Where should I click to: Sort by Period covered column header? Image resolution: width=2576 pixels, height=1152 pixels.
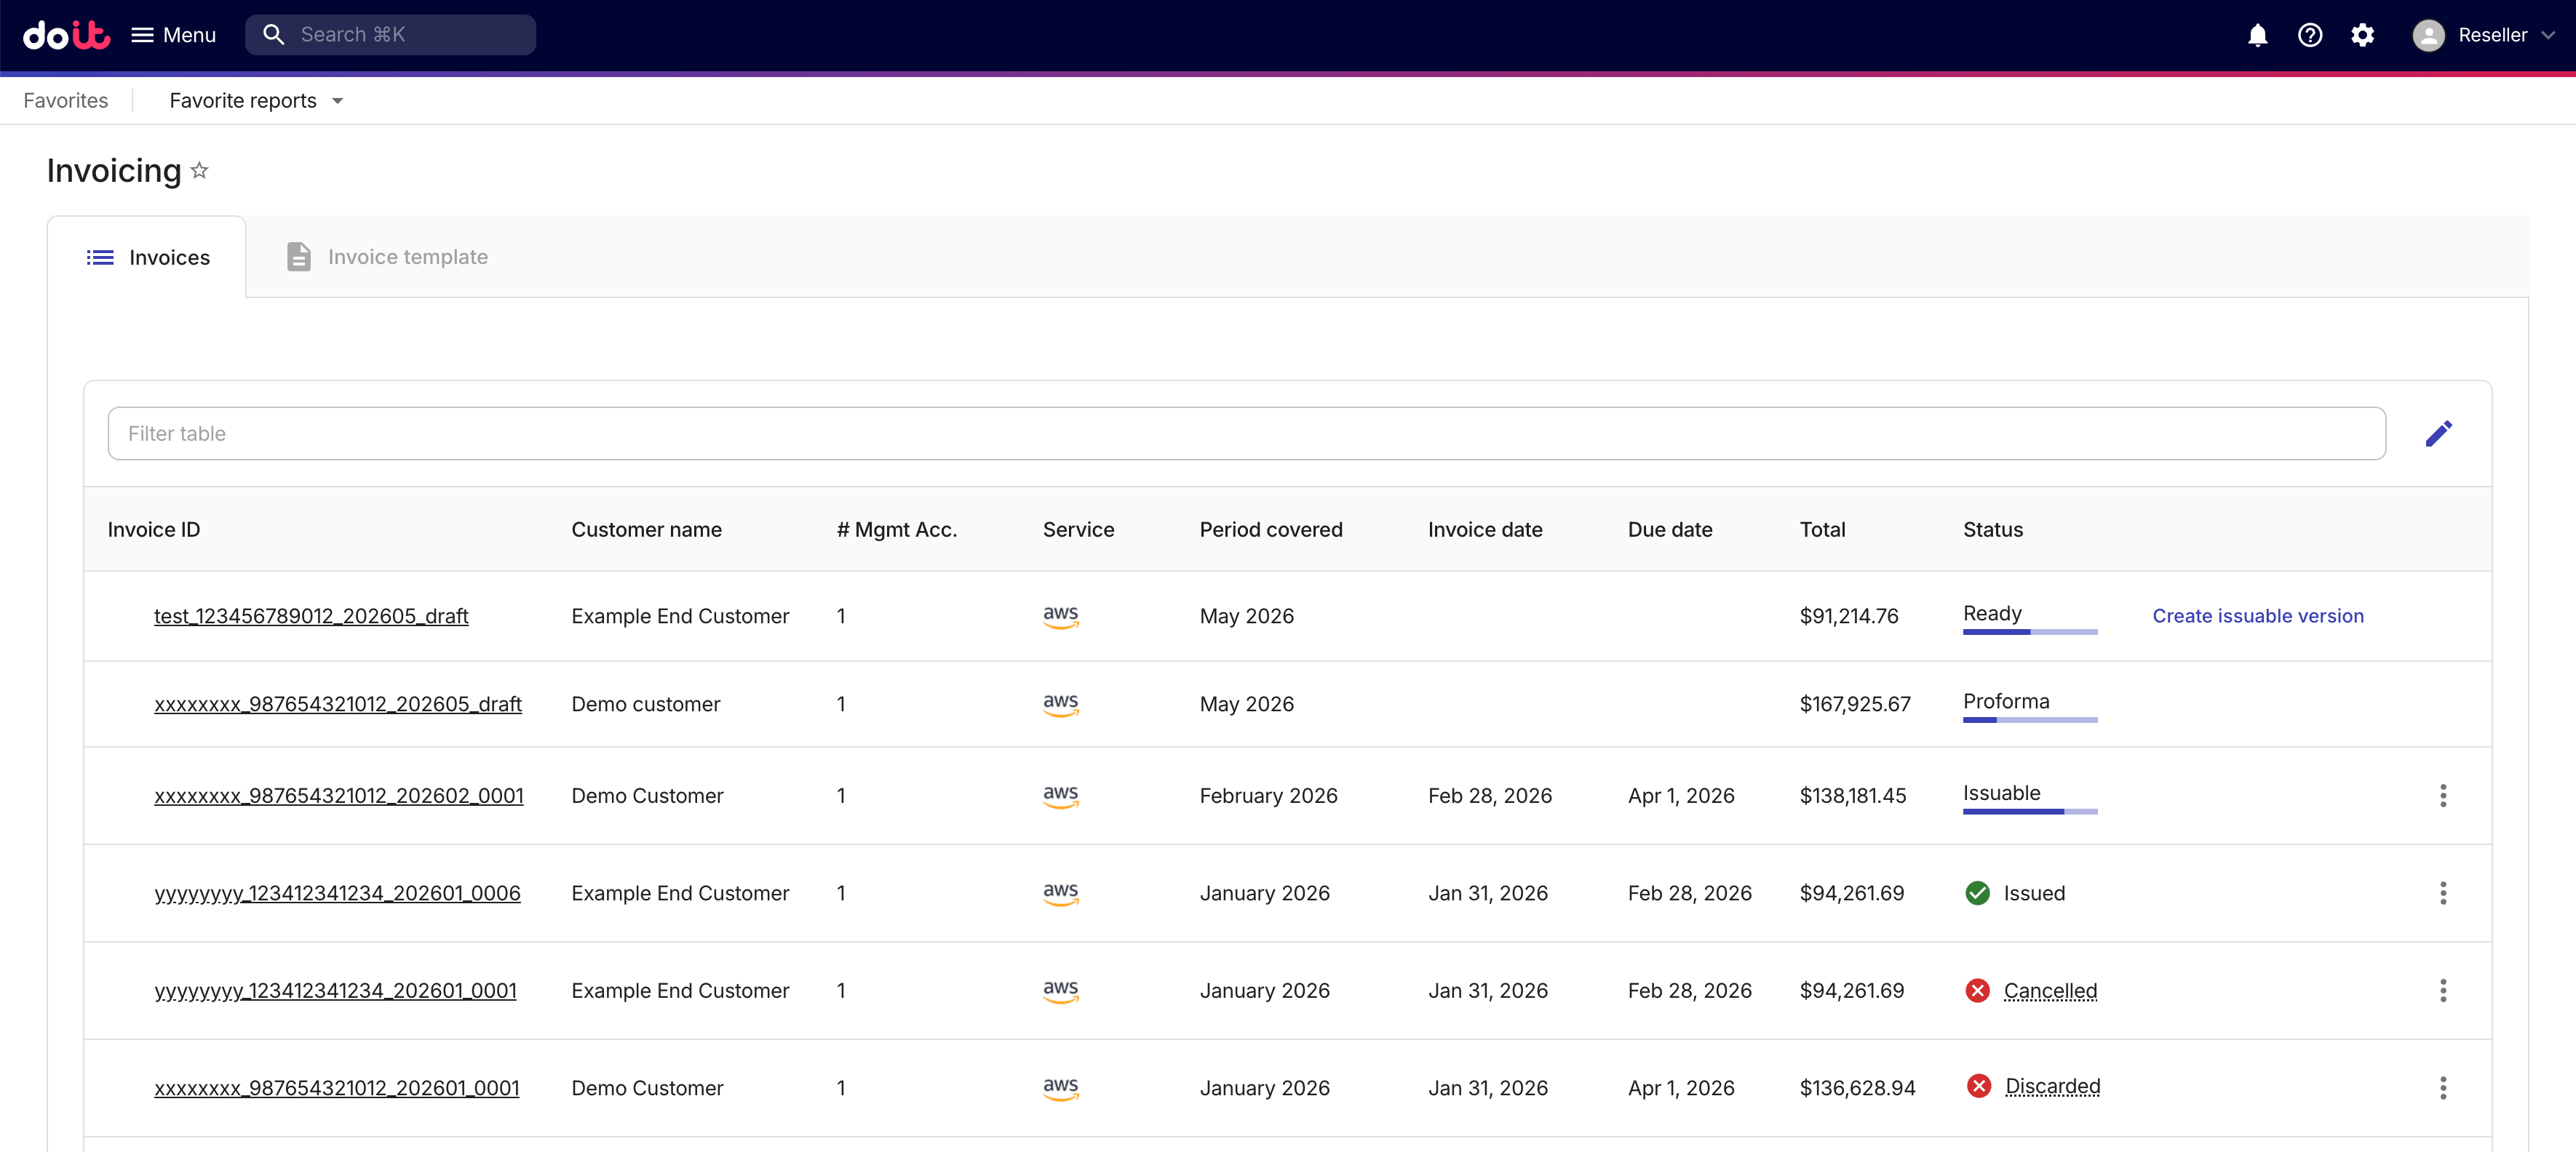1270,529
